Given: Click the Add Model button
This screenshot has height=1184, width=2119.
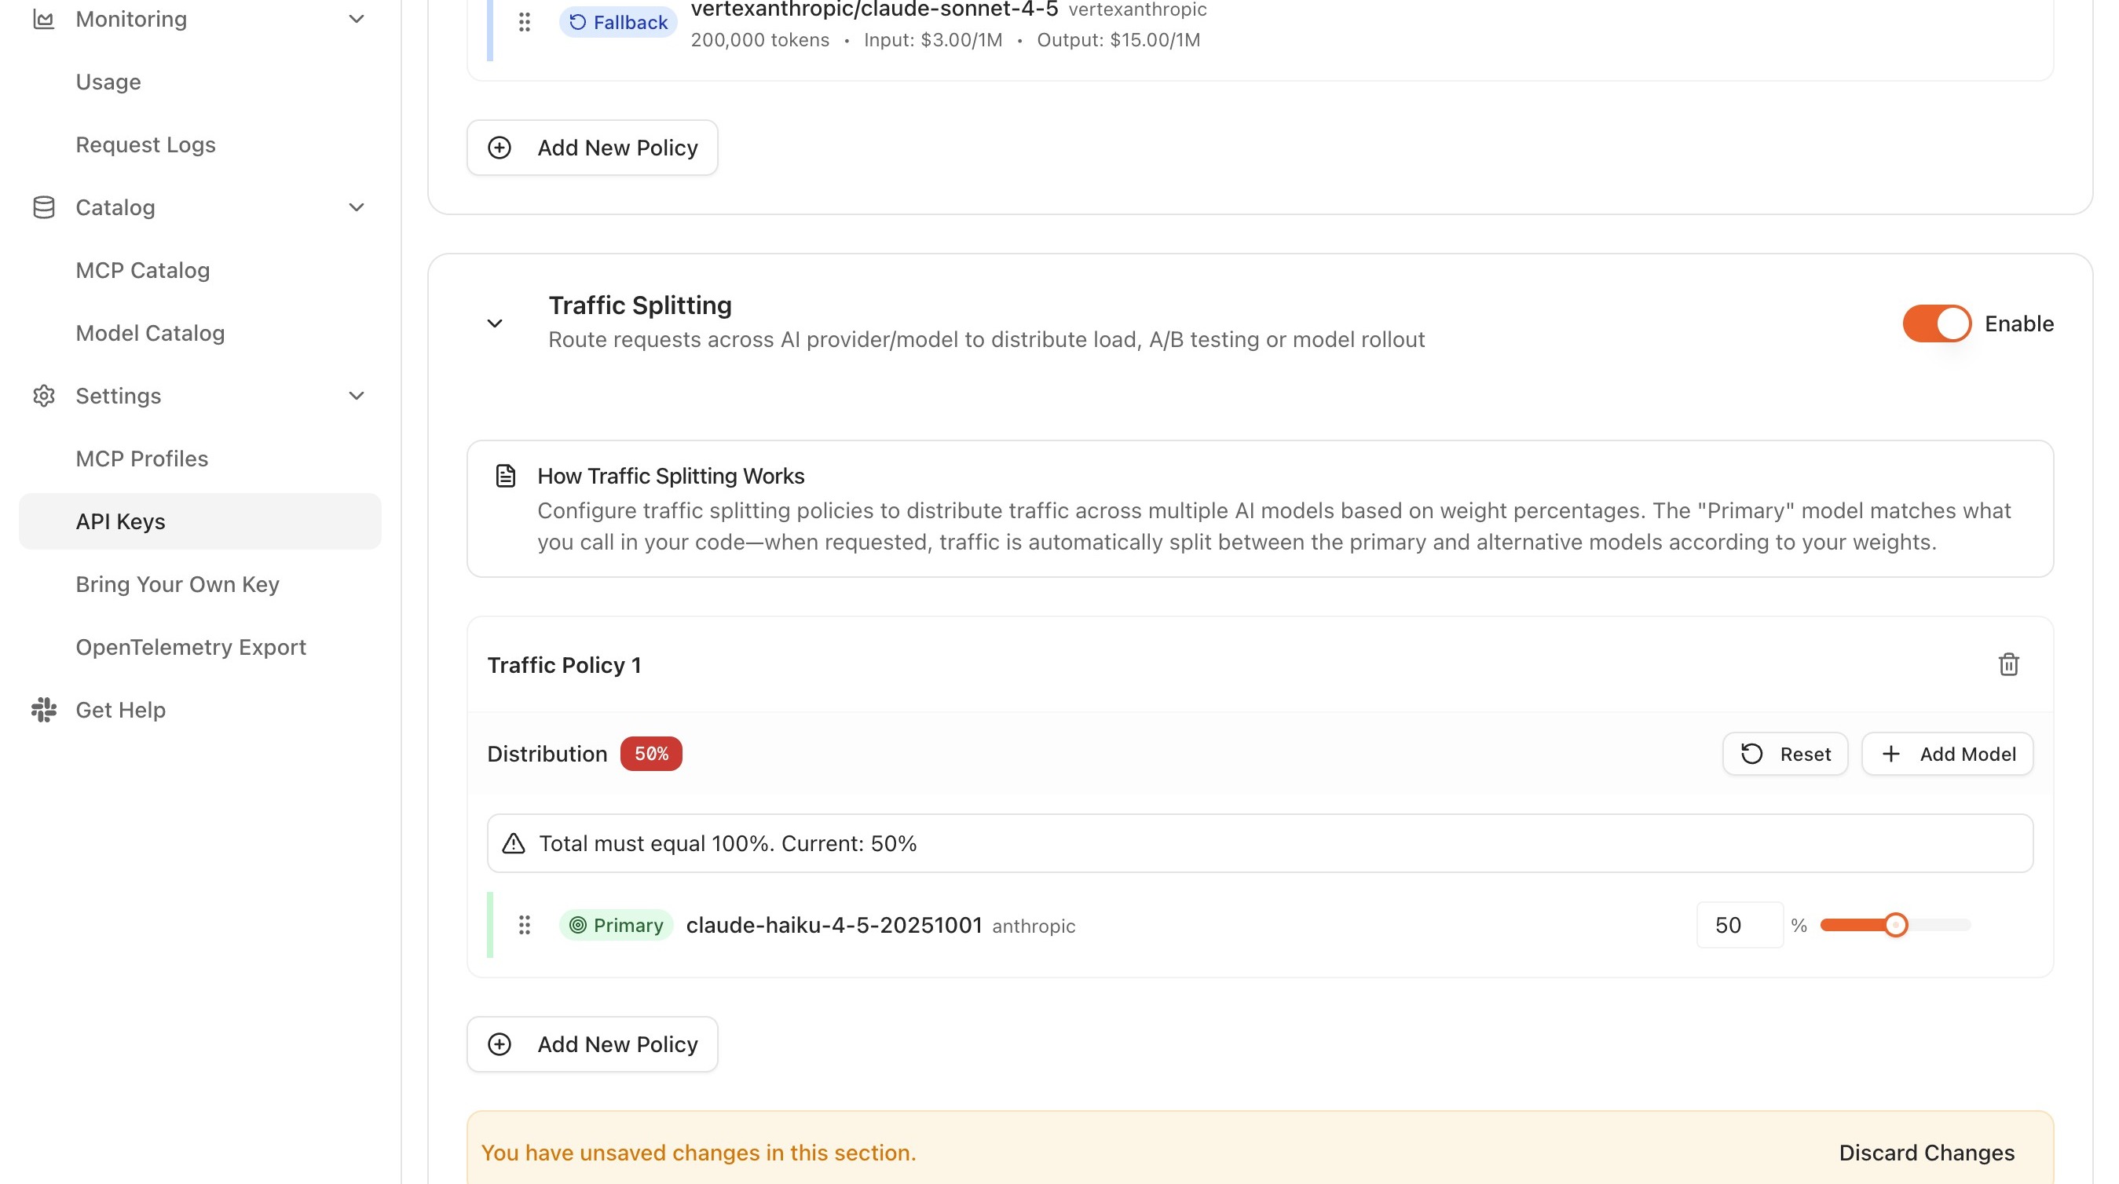Looking at the screenshot, I should click(1947, 754).
